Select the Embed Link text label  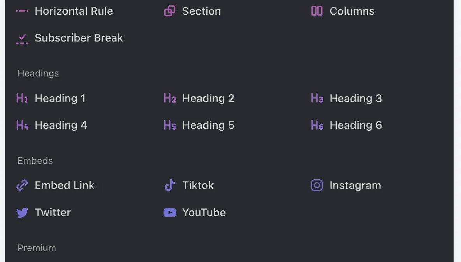click(65, 185)
